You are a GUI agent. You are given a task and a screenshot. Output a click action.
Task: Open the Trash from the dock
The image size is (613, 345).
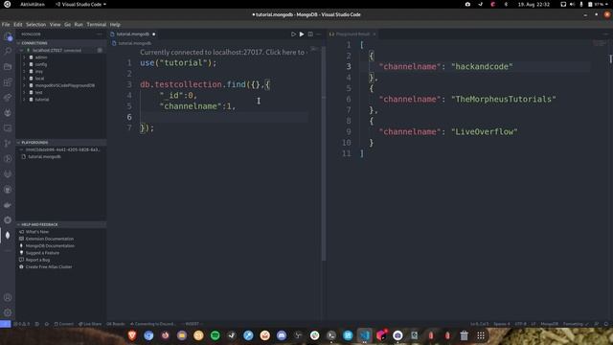pos(464,335)
